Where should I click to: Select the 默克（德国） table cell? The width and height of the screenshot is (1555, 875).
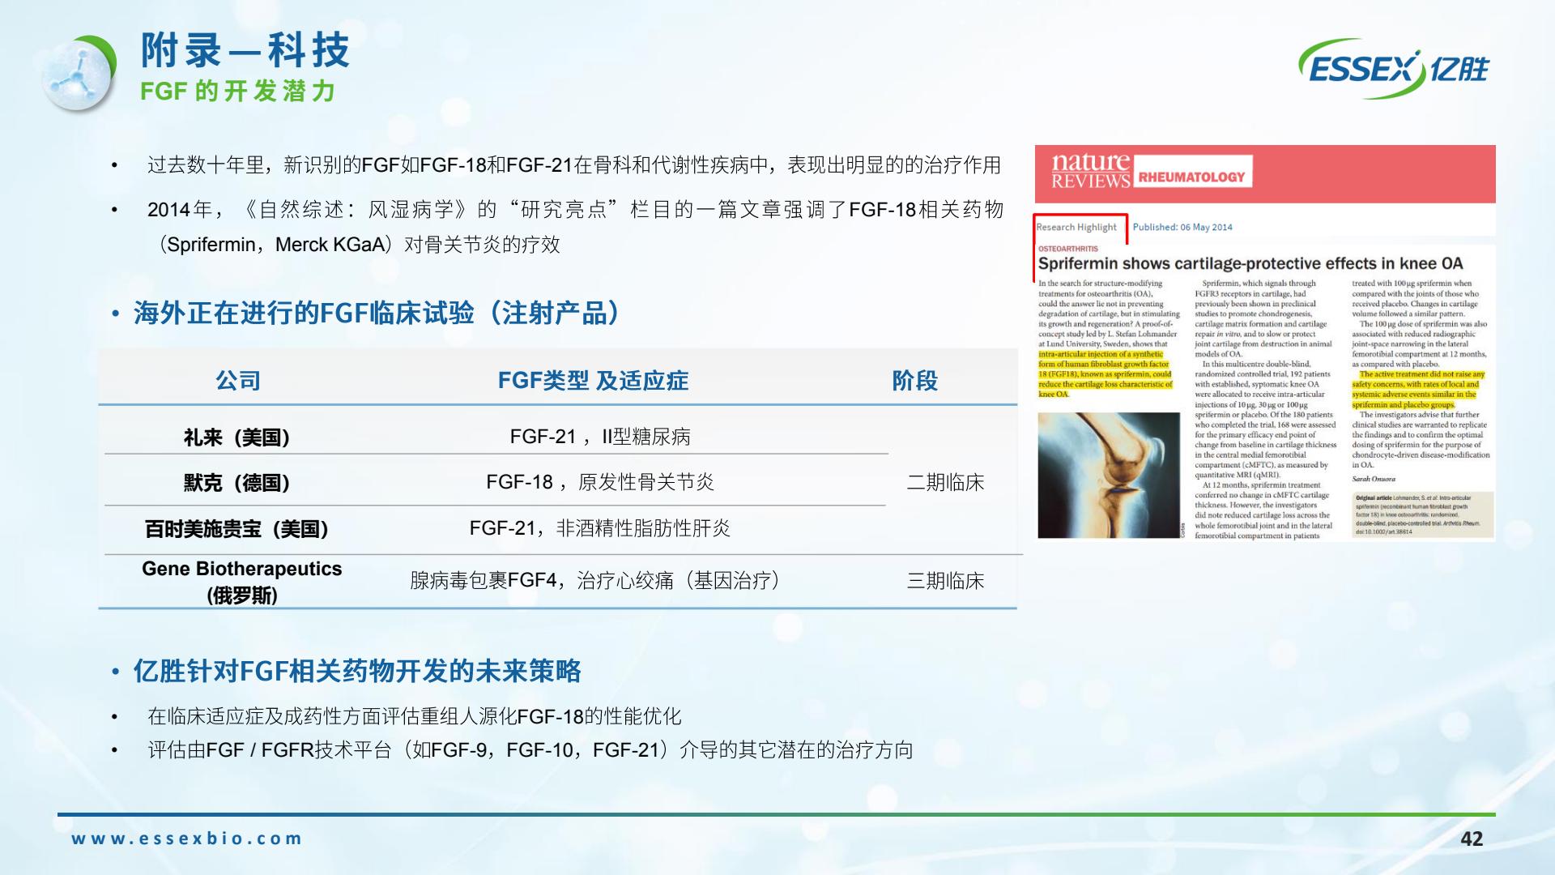click(237, 483)
